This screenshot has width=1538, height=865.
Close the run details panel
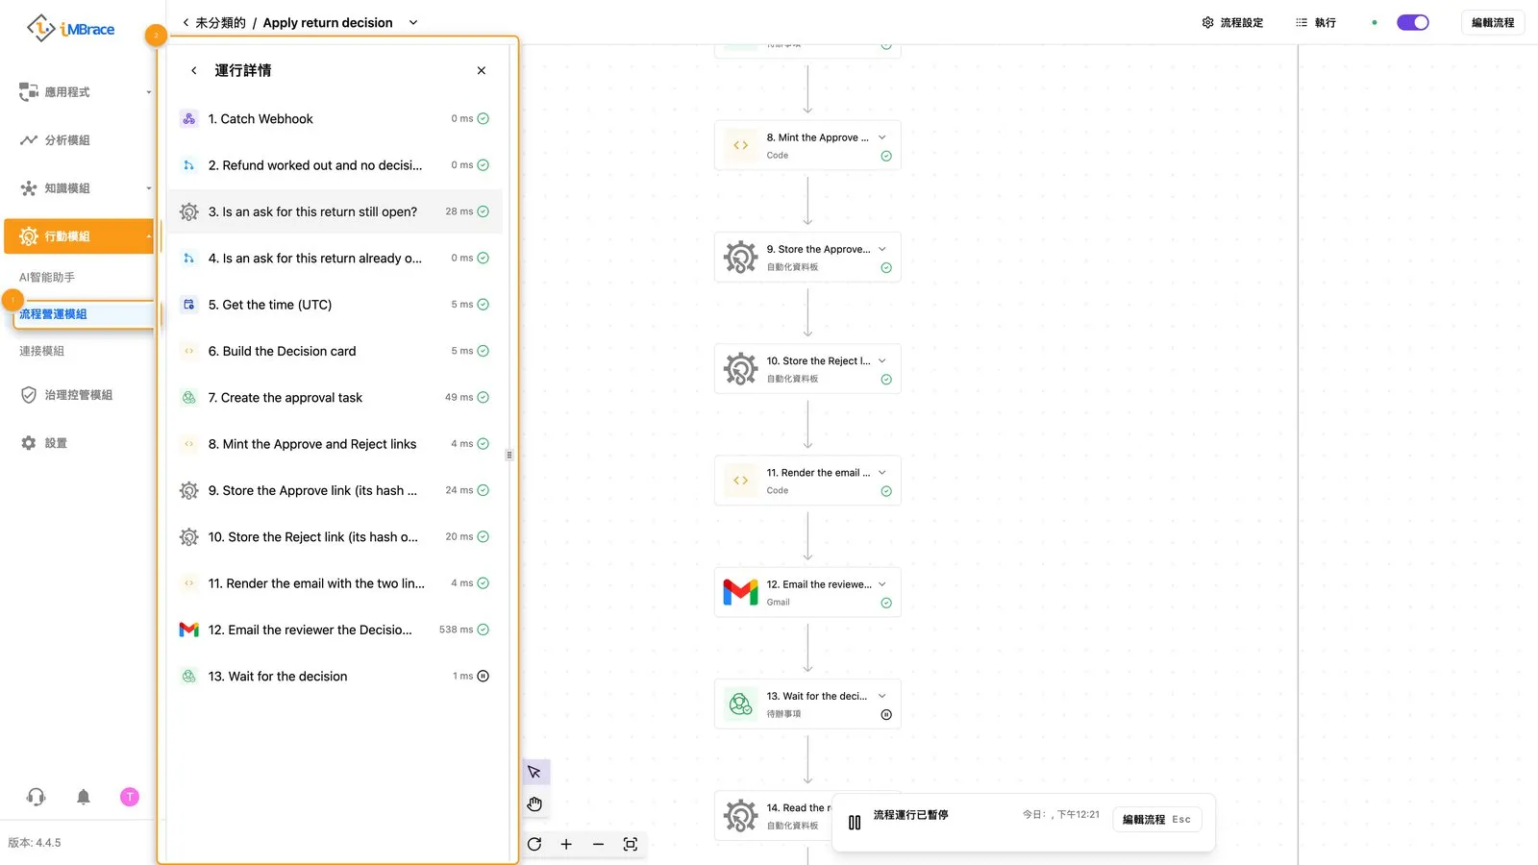point(482,70)
